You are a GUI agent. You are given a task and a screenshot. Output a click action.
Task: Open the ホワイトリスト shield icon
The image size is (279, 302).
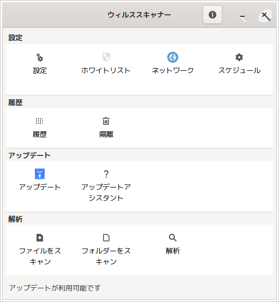[x=106, y=57]
